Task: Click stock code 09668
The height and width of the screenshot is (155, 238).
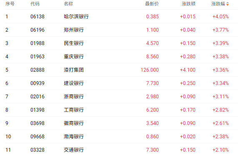Action: point(38,137)
